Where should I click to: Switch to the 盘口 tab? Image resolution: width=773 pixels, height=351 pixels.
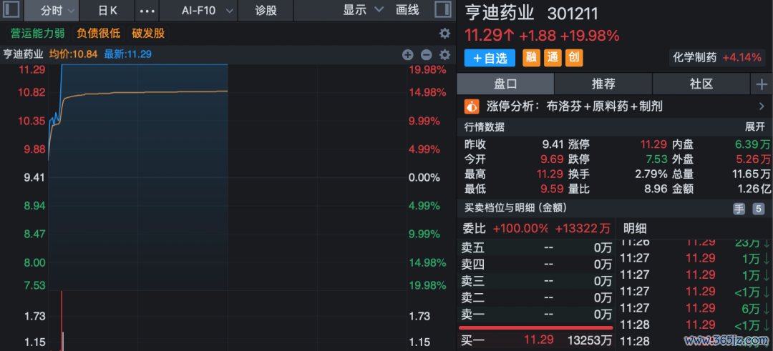tap(505, 84)
